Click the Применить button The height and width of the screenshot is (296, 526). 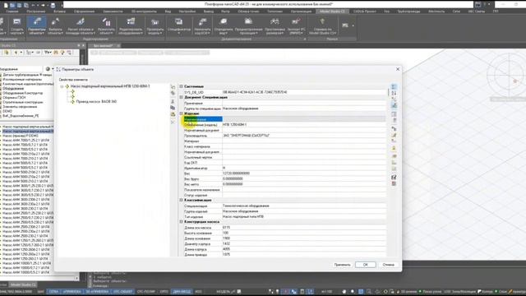(x=342, y=265)
